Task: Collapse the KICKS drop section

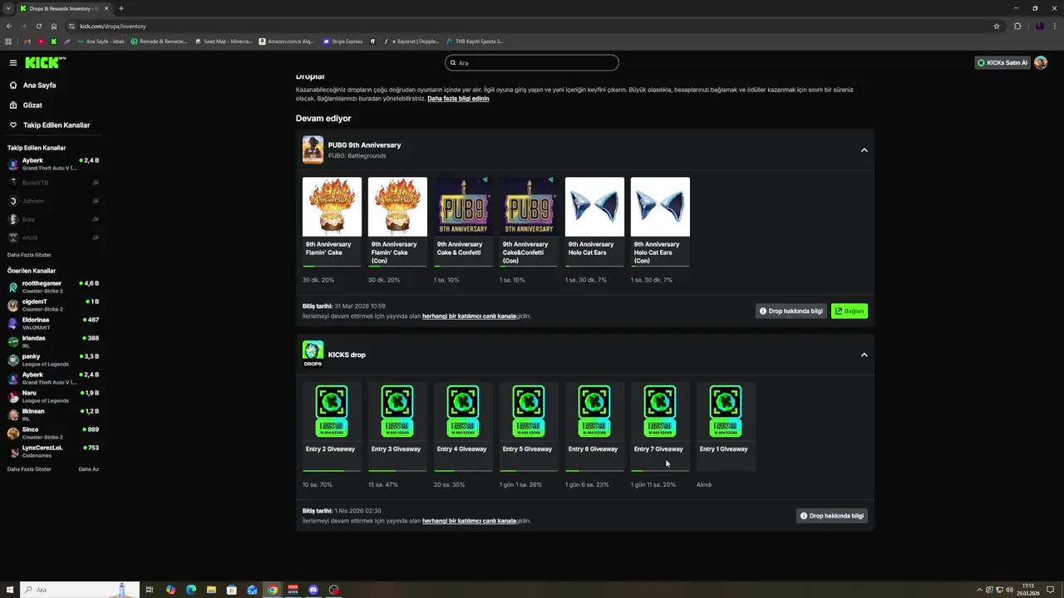Action: point(864,355)
